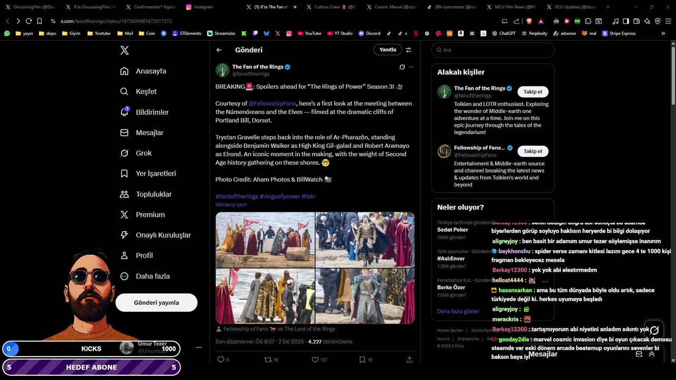Screen dimensions: 676x380
Task: Open the #lotr hashtag
Action: click(x=308, y=196)
